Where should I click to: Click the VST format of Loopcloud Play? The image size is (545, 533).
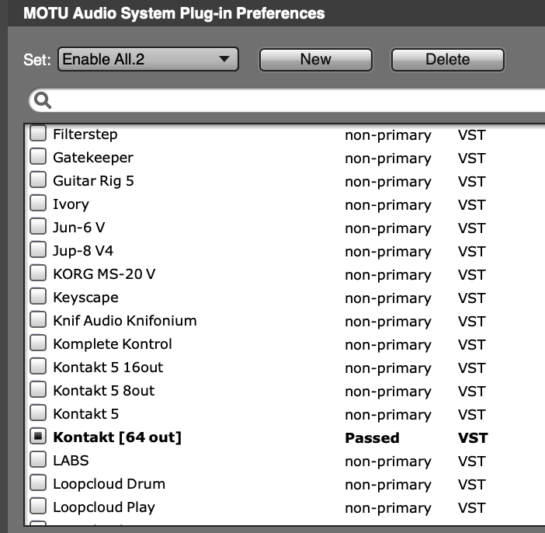pos(472,508)
